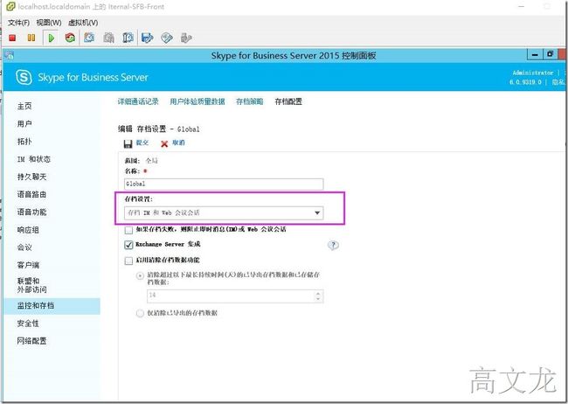Decrease the purge days spinner value

pyautogui.click(x=318, y=299)
